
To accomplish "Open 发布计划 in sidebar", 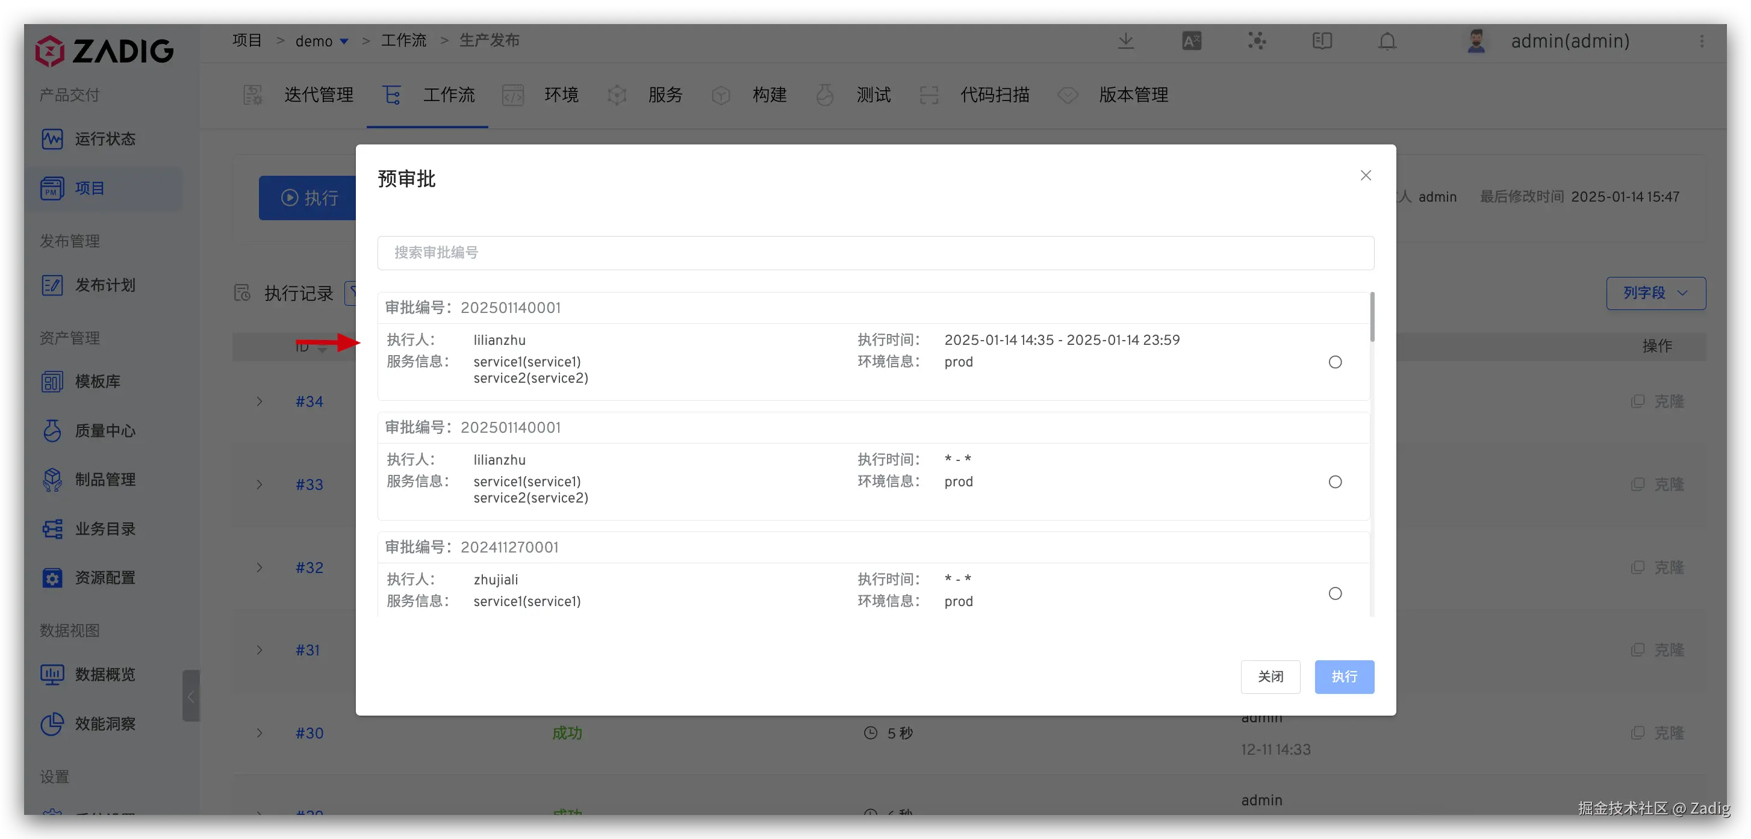I will tap(105, 285).
